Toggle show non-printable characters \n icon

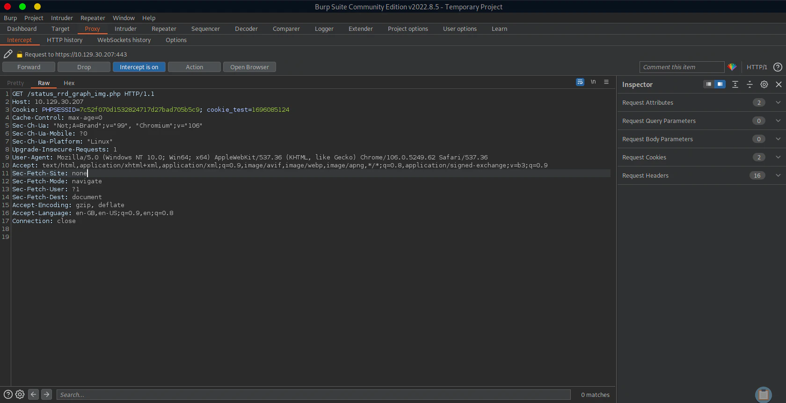coord(593,82)
